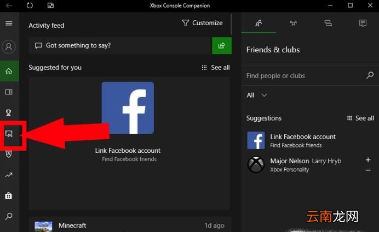The image size is (379, 232).
Task: Open Trending arrow icon in sidebar
Action: click(x=9, y=175)
